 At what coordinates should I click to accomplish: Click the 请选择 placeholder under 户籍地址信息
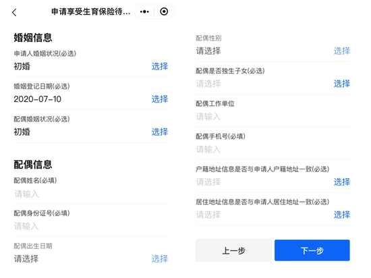(208, 182)
